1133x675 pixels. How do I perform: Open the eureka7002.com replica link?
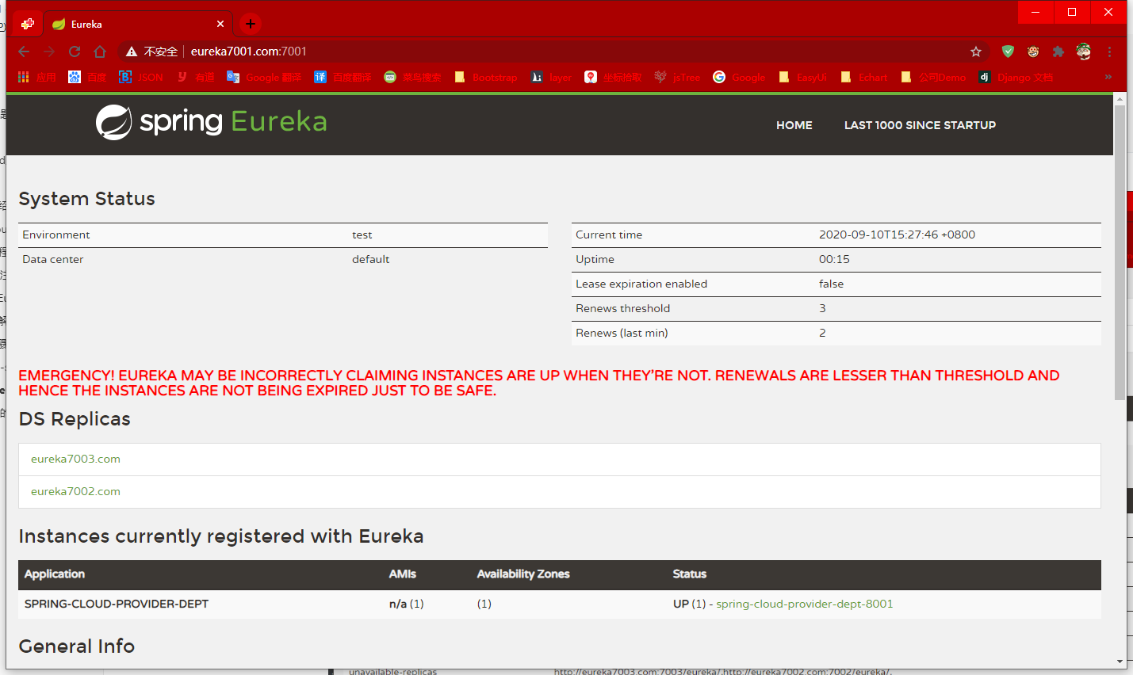tap(75, 491)
